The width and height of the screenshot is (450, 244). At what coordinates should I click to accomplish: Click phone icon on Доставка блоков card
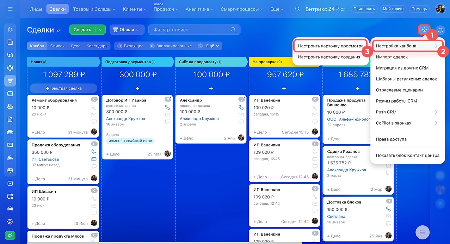(389, 209)
